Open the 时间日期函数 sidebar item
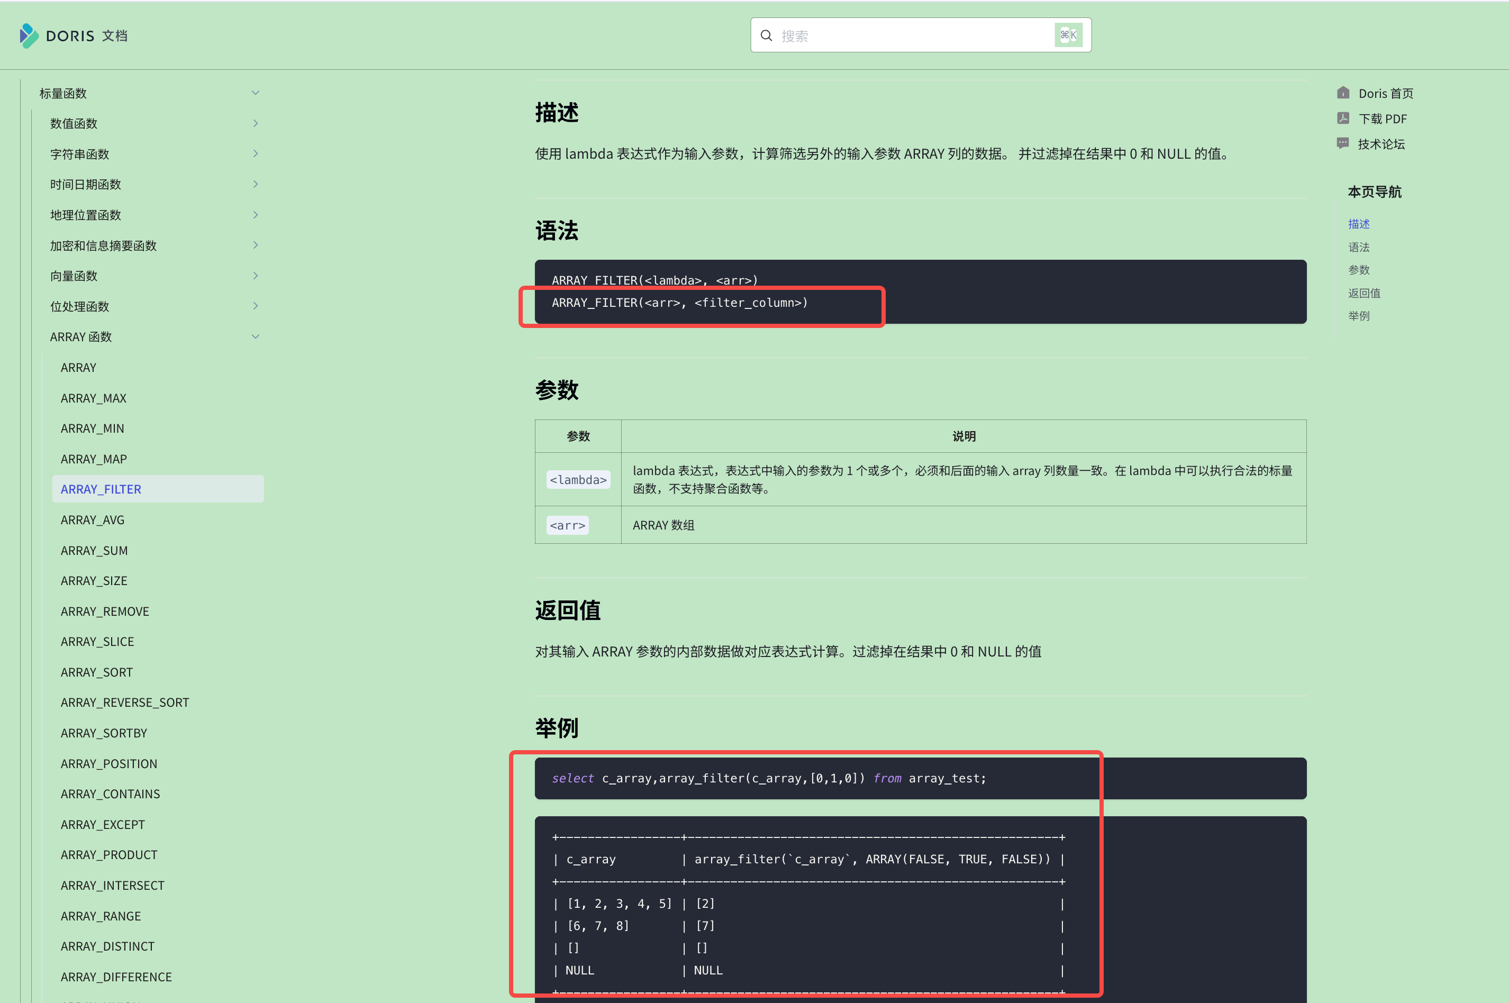 point(85,184)
